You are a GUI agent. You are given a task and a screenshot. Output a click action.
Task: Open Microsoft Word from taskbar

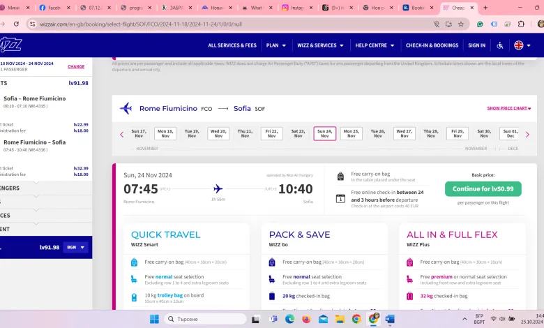coord(390,319)
